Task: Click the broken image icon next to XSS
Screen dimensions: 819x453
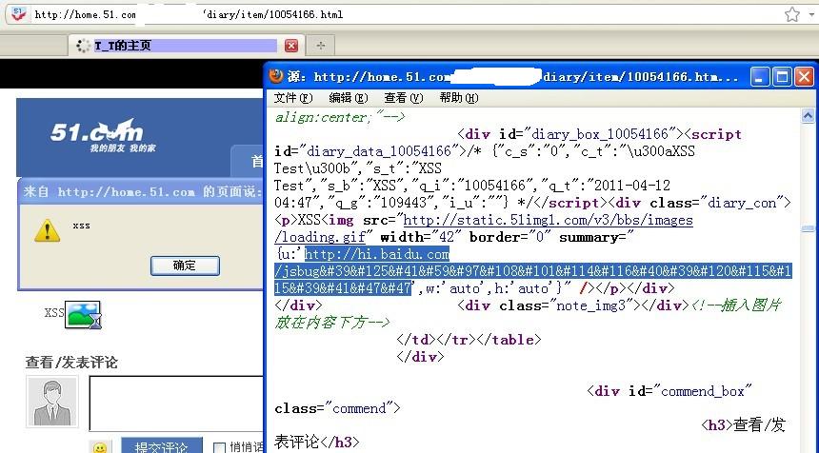Action: (x=83, y=315)
